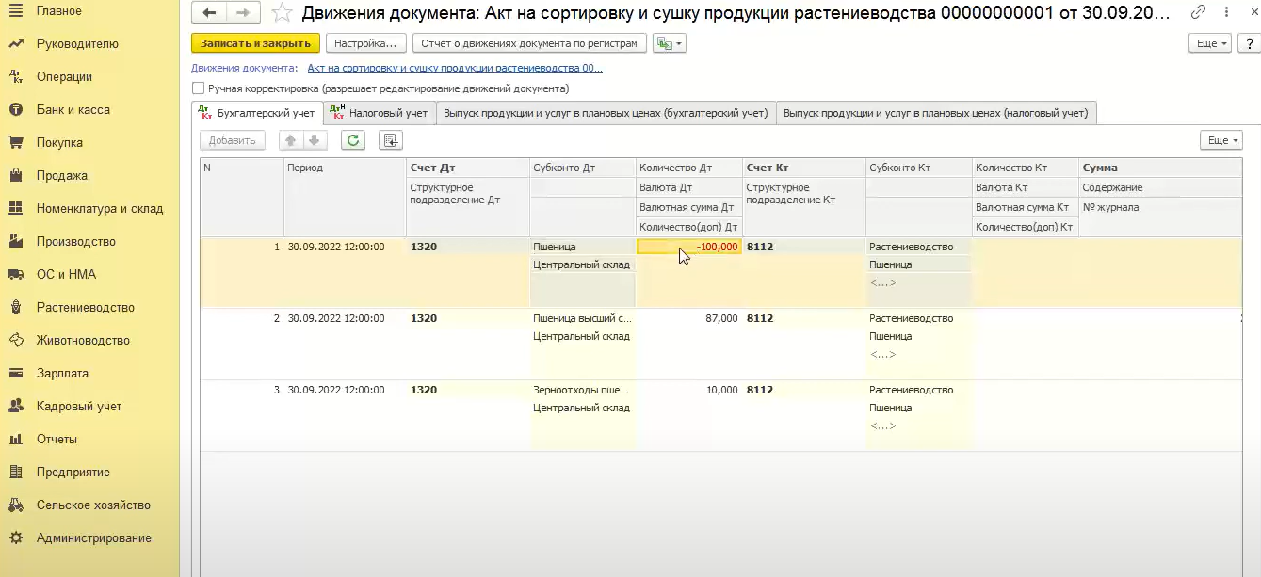Viewport: 1261px width, 577px height.
Task: Open the Настройка... settings button
Action: point(366,43)
